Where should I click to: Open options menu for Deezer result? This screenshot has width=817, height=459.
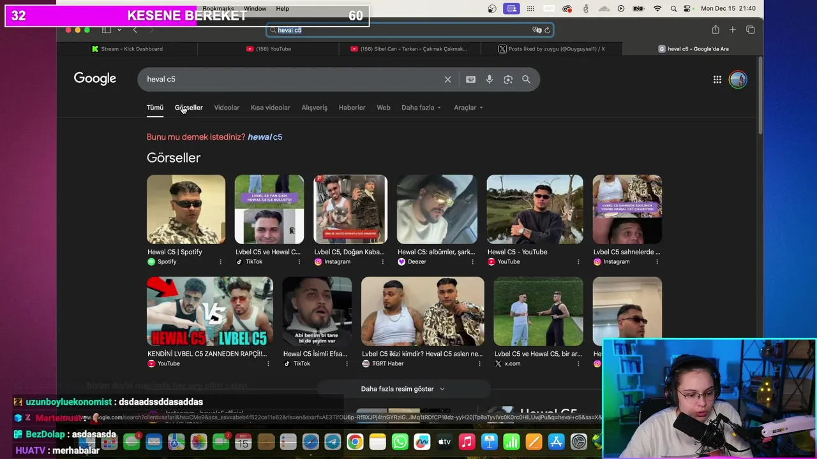[472, 262]
